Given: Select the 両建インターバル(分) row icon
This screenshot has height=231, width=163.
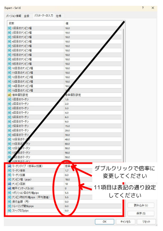Looking at the screenshot, I should 10,189.
